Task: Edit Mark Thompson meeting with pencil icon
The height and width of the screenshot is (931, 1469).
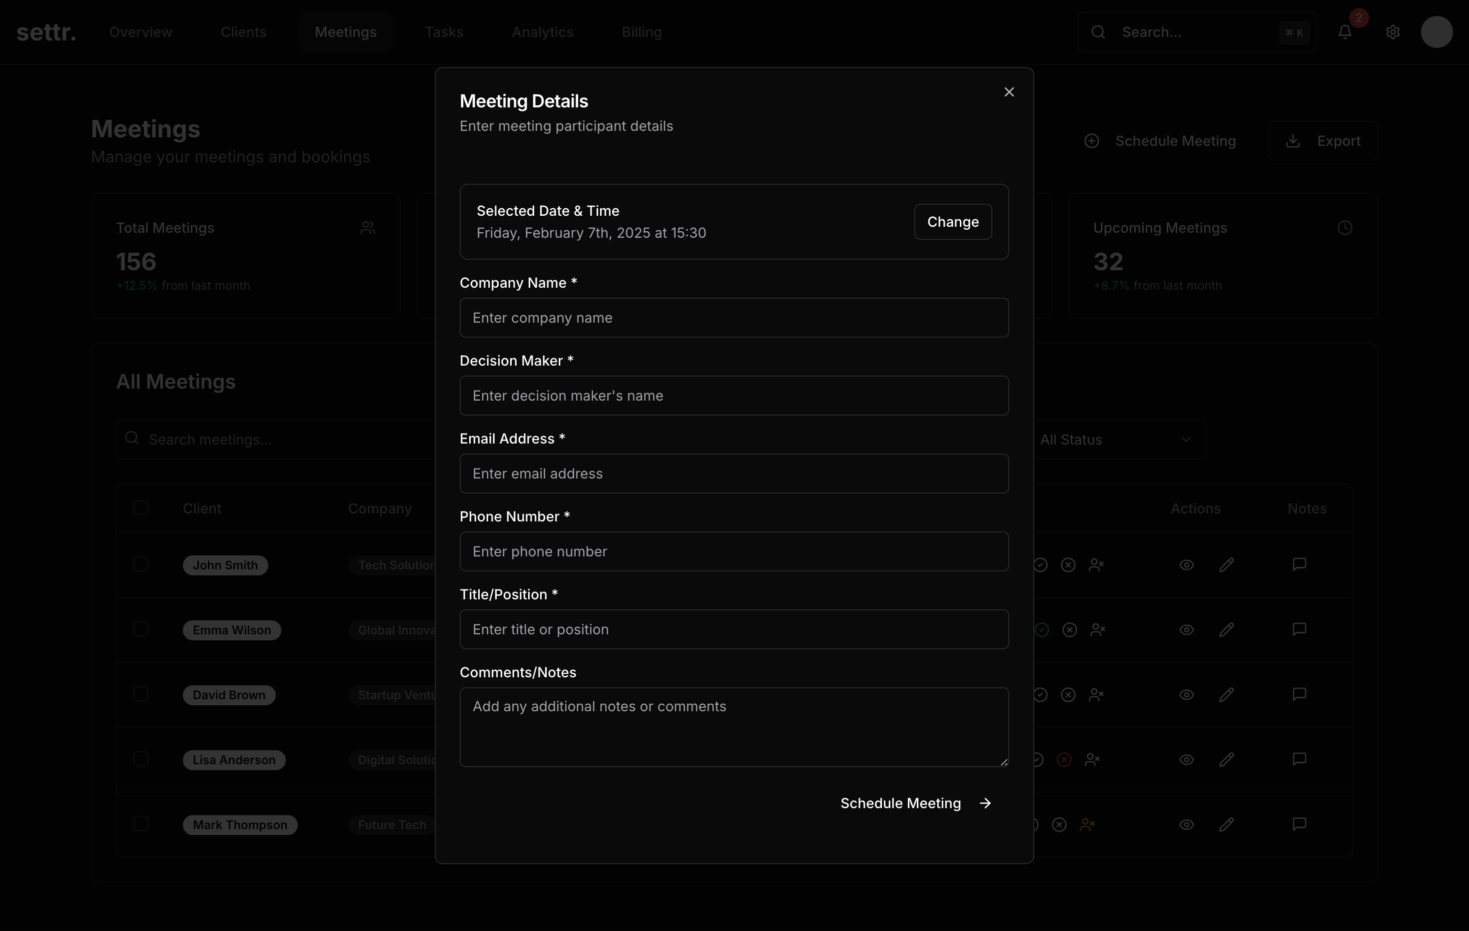Action: pos(1227,825)
